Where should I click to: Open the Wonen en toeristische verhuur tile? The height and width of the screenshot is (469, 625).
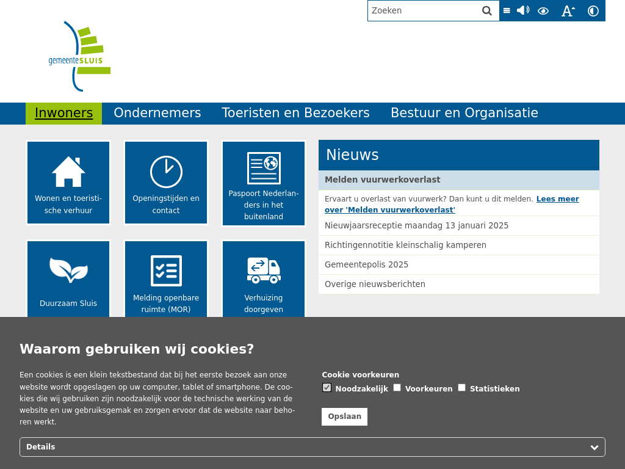coord(68,183)
